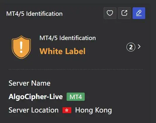
Task: Click the exclamation mark's dot in shield
Action: pyautogui.click(x=21, y=52)
